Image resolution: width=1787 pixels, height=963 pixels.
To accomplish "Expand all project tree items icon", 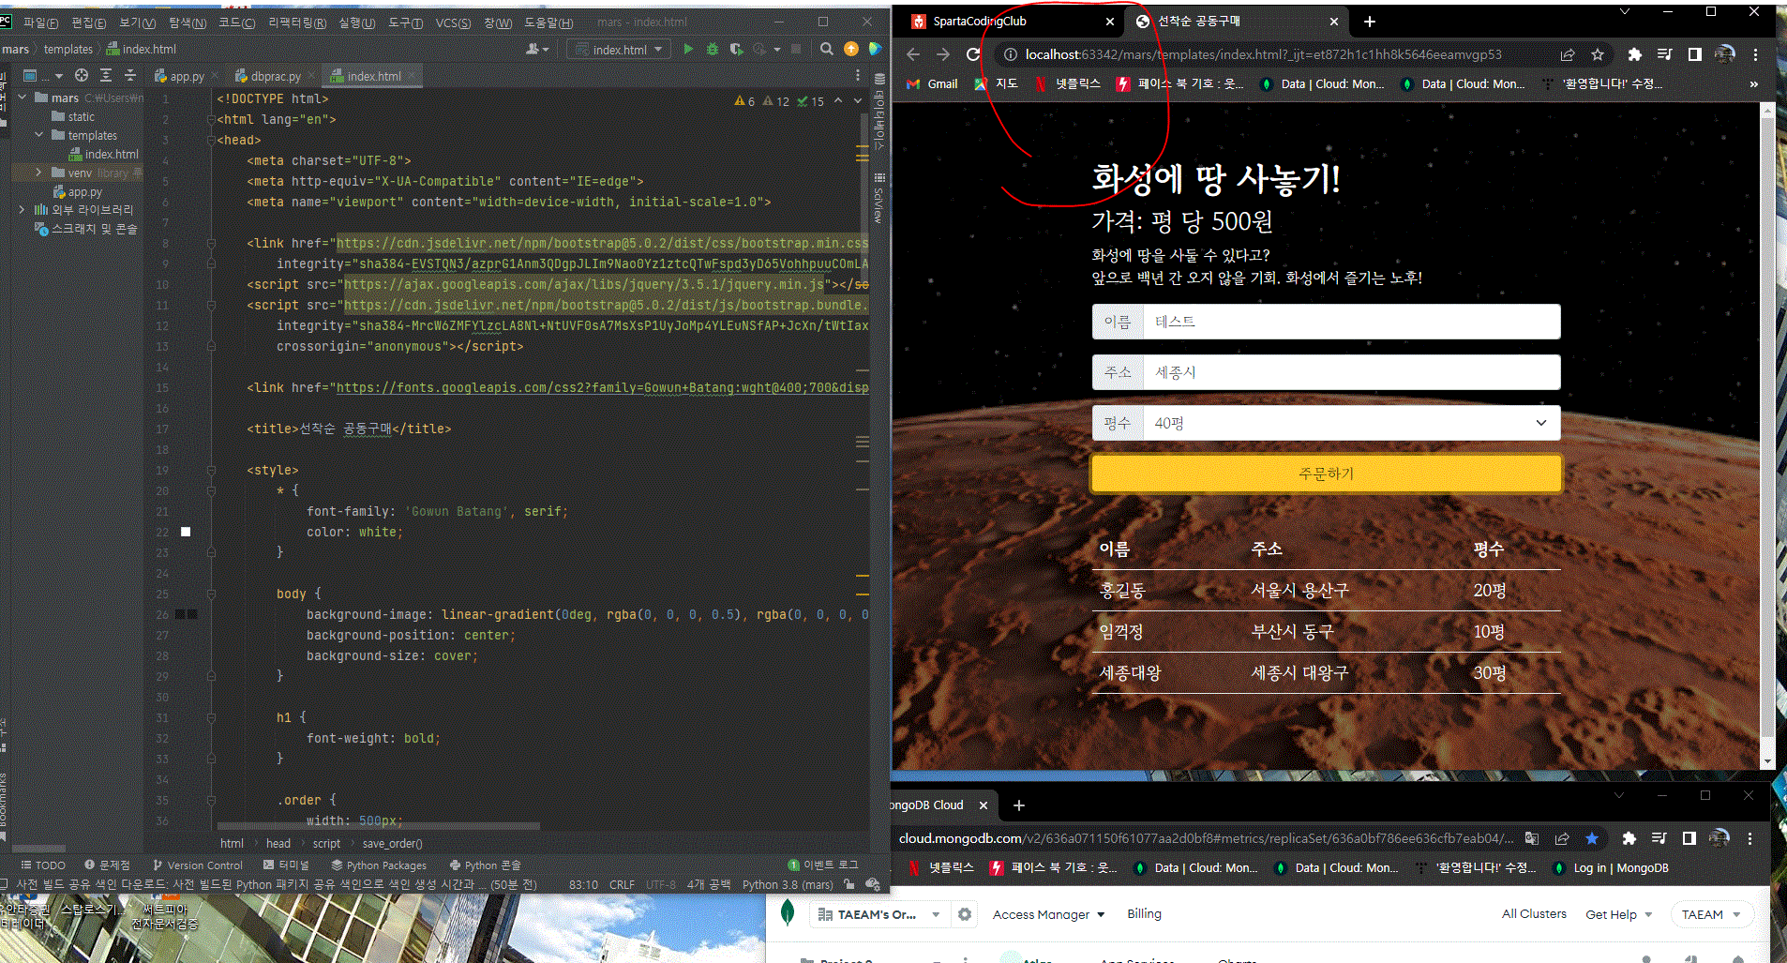I will point(106,75).
